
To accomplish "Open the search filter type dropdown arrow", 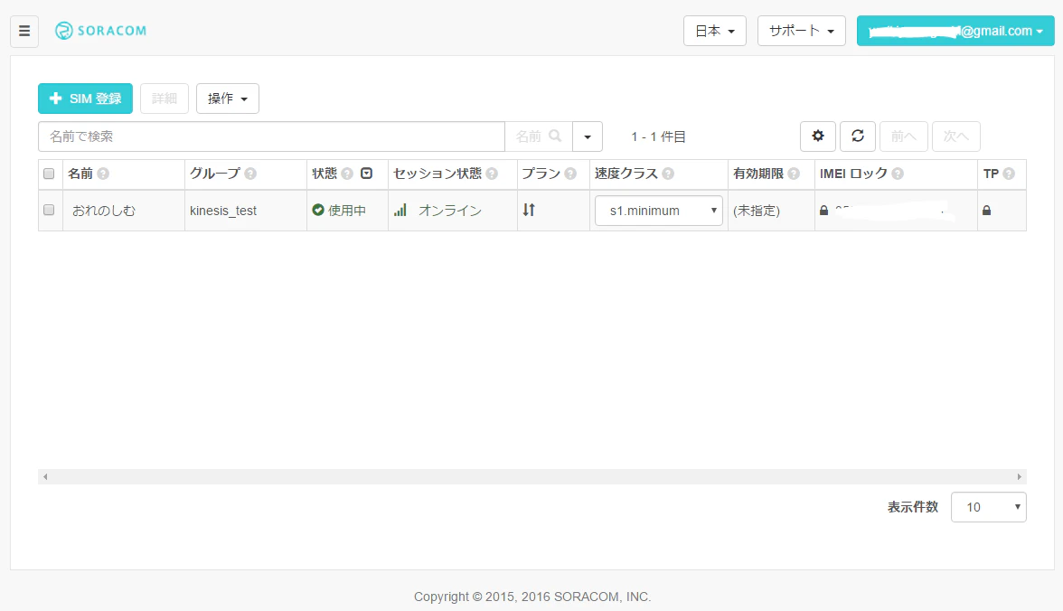I will coord(588,136).
